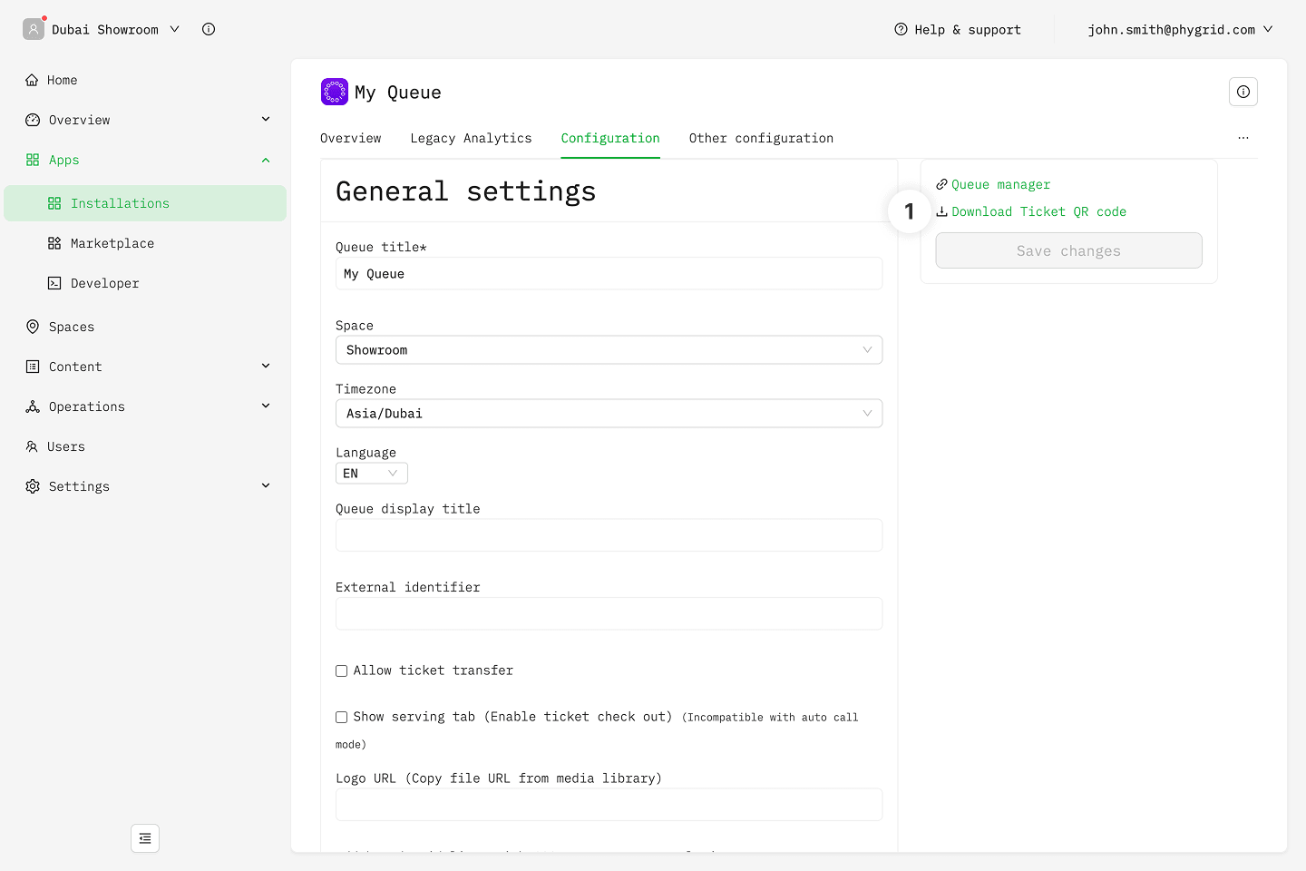Check the Show serving tab option

coord(342,718)
